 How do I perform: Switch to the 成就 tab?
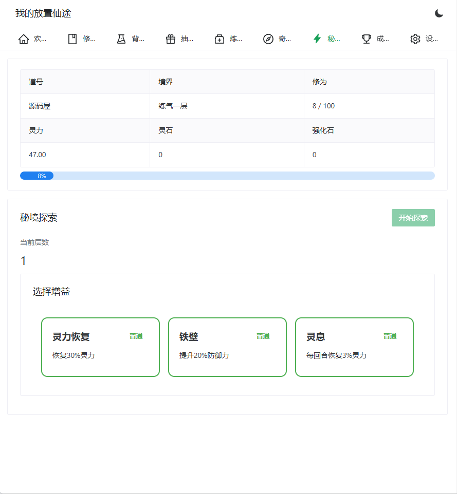(x=376, y=39)
